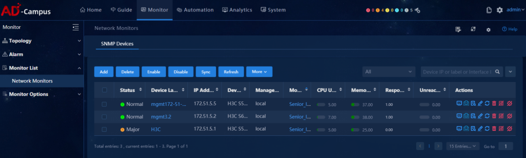Click the Delete toolbar button

coord(128,72)
